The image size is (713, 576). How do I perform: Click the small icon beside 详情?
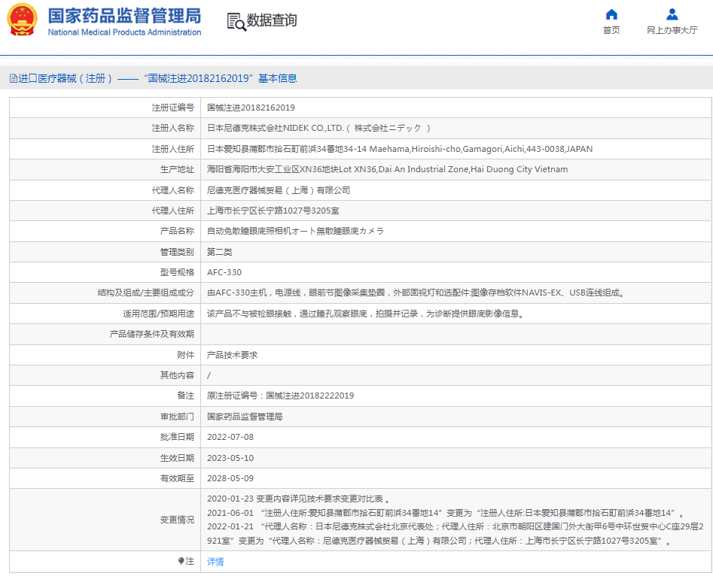pos(181,562)
